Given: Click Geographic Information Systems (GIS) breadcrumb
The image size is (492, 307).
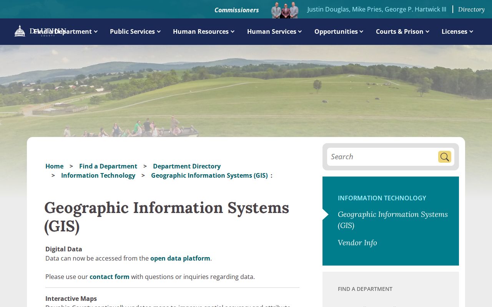Looking at the screenshot, I should (x=209, y=175).
